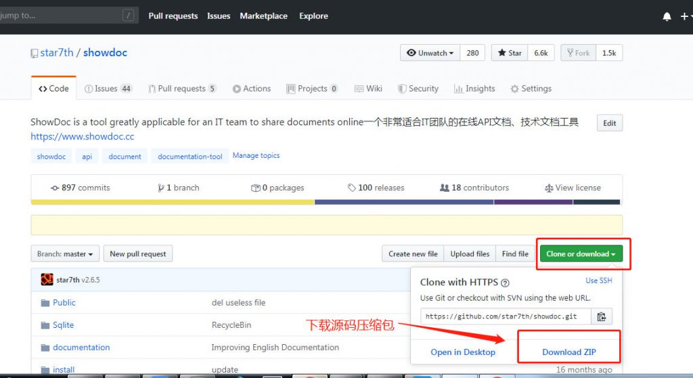The image size is (693, 378).
Task: Switch to the Insights tab
Action: (474, 89)
